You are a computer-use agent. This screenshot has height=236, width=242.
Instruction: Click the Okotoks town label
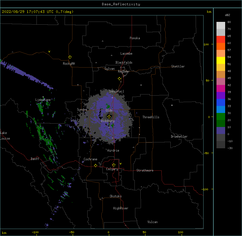point(116,196)
